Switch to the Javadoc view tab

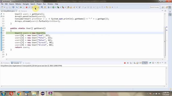pyautogui.click(x=27, y=63)
